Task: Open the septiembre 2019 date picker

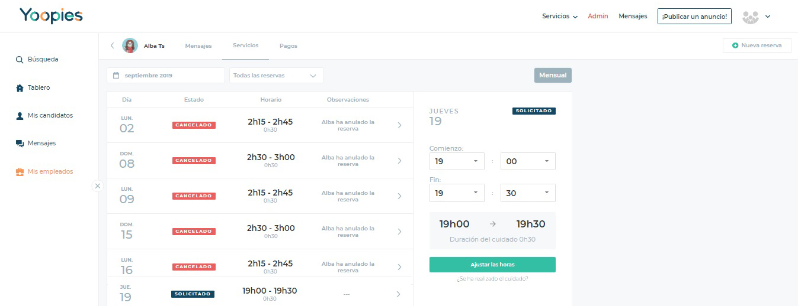Action: 166,76
